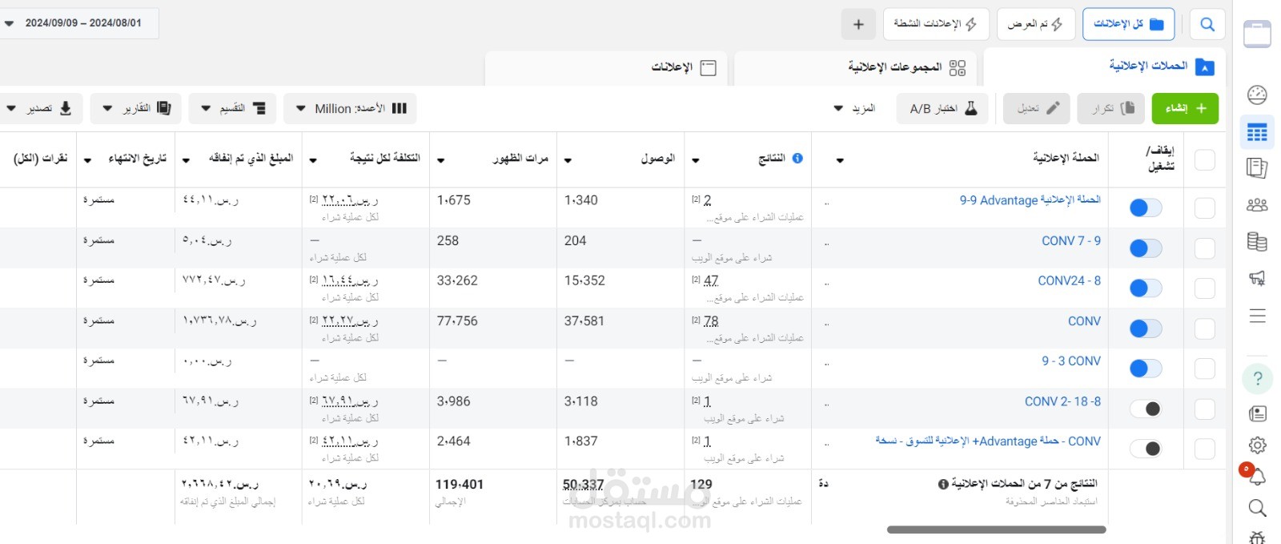
Task: Open dropdown arrow of مرات الظهور column header
Action: tap(440, 160)
